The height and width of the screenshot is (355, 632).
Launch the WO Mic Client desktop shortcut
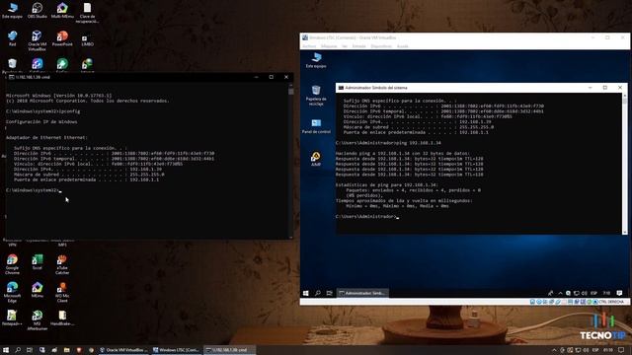(x=62, y=292)
